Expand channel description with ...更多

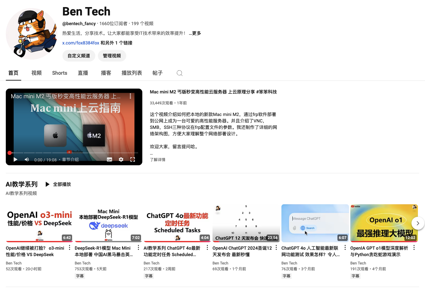[x=195, y=33]
